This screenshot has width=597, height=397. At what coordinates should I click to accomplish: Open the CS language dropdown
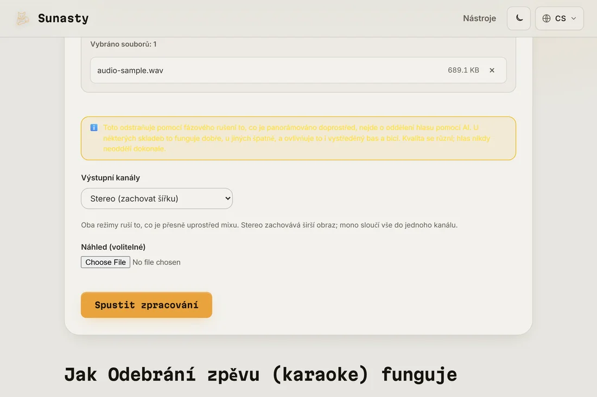(560, 18)
